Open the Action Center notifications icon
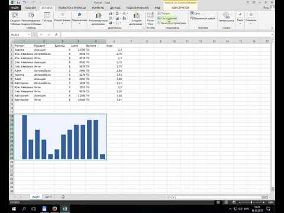The width and height of the screenshot is (284, 213). (269, 209)
